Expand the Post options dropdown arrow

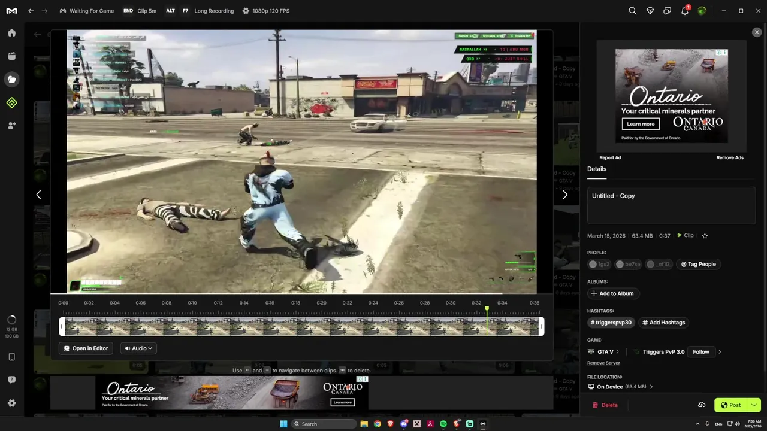754,405
